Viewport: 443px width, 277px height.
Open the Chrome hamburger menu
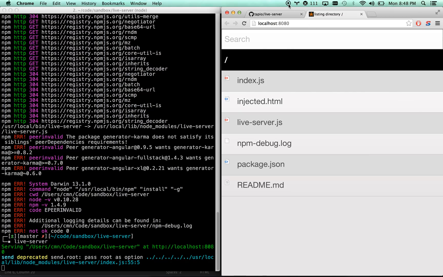(x=438, y=23)
